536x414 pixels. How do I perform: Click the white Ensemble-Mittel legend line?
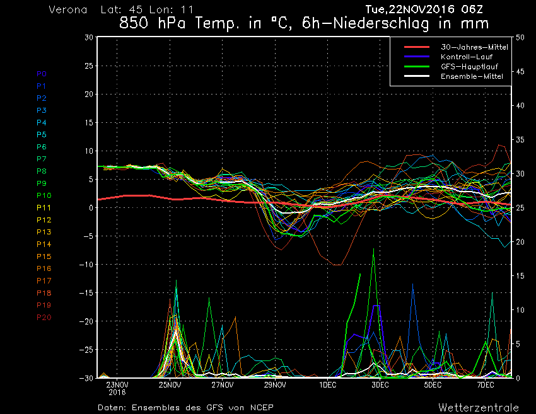(x=417, y=76)
